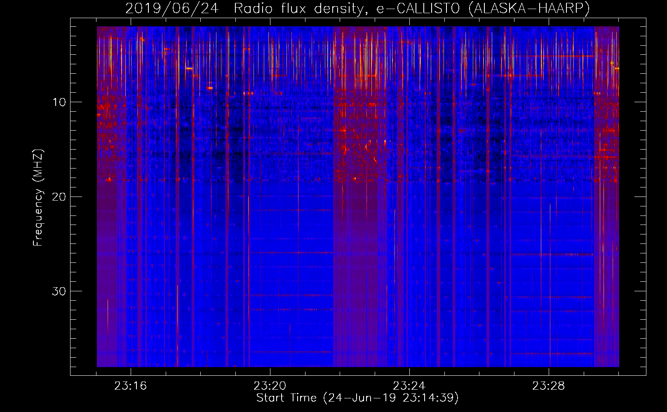This screenshot has width=667, height=412.
Task: Click the 20 MHz frequency tick label
Action: pyautogui.click(x=59, y=197)
